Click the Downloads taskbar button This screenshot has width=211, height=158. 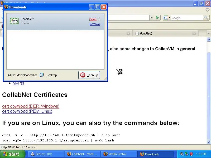pyautogui.click(x=155, y=154)
